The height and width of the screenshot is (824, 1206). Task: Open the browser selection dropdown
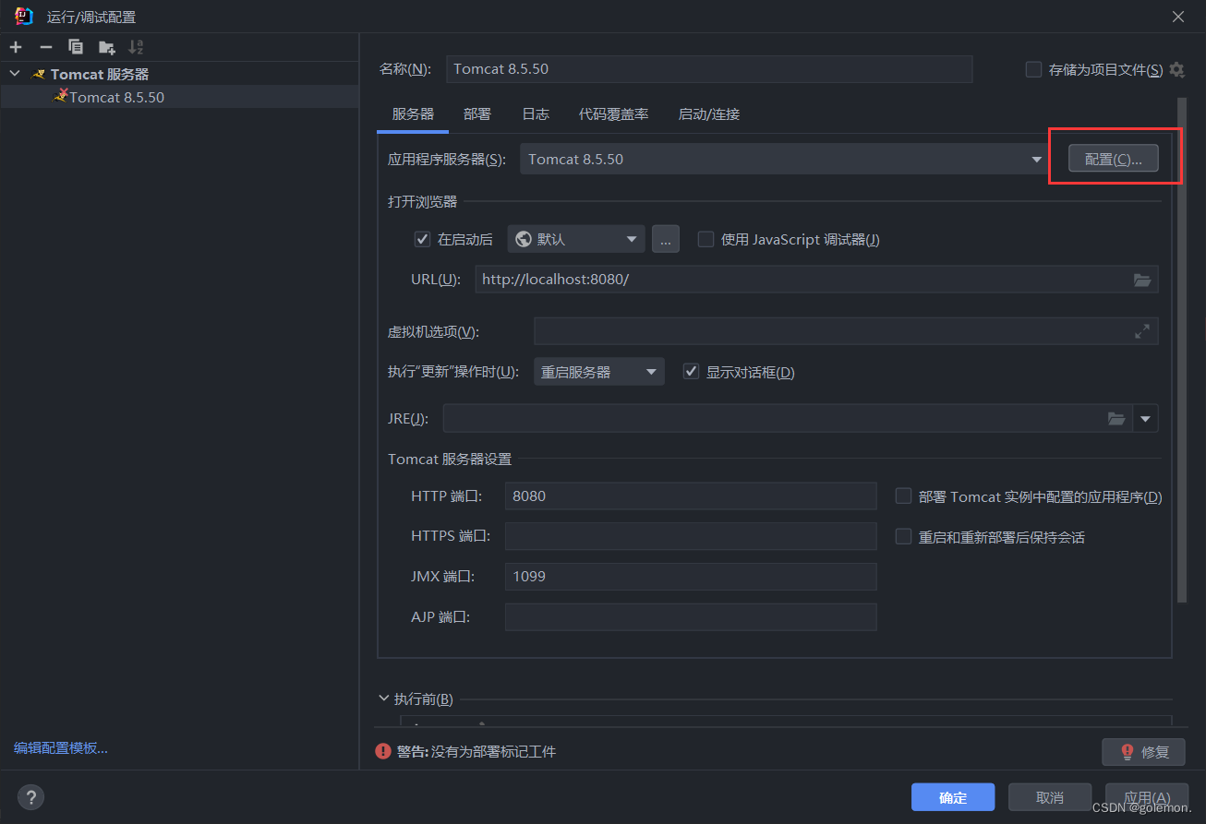click(576, 239)
